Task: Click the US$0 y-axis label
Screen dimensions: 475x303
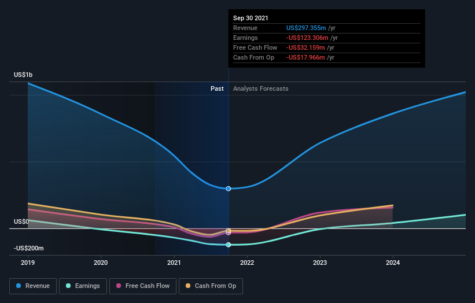Action: (21, 221)
